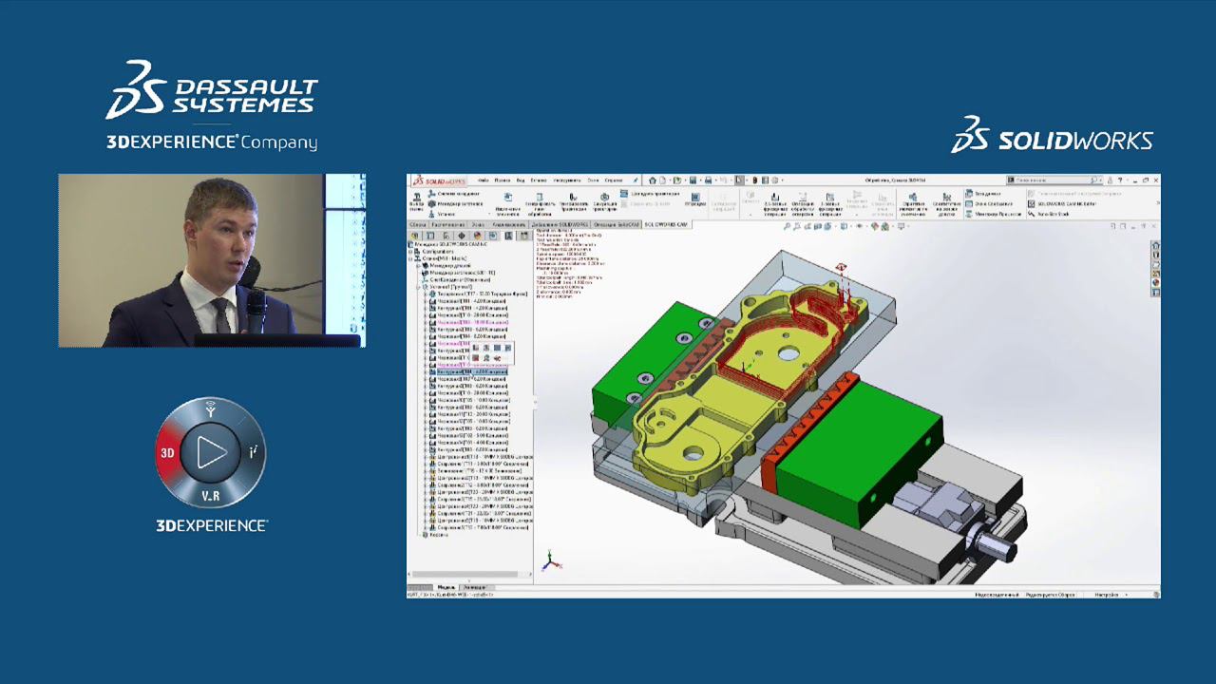Click the New document icon
Viewport: 1216px width, 684px height.
(662, 180)
